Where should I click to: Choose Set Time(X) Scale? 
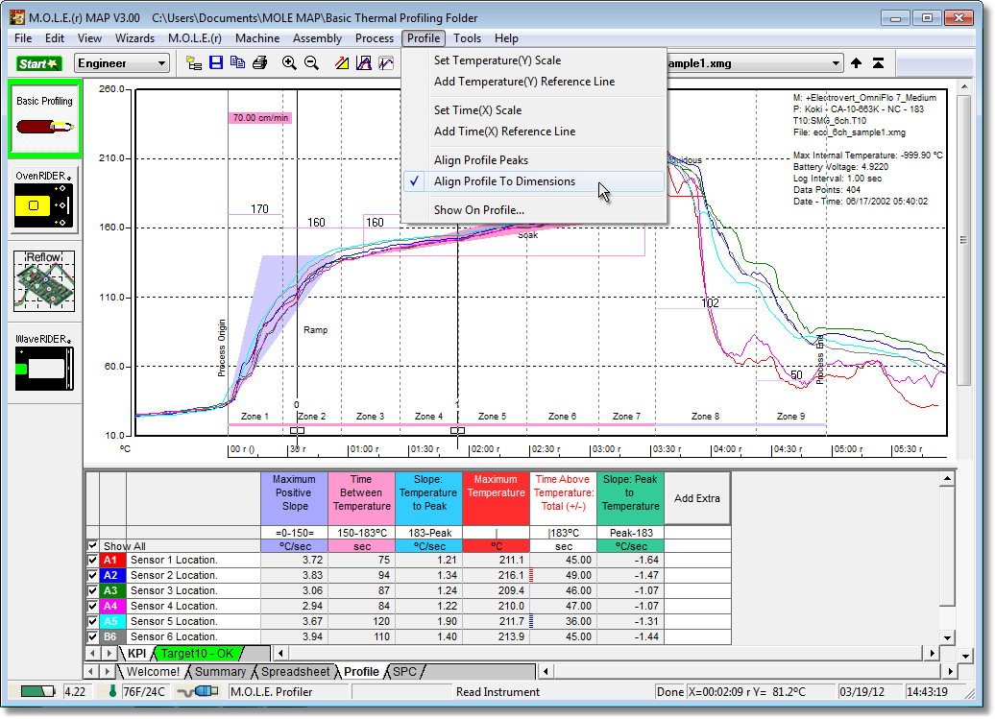[534, 110]
